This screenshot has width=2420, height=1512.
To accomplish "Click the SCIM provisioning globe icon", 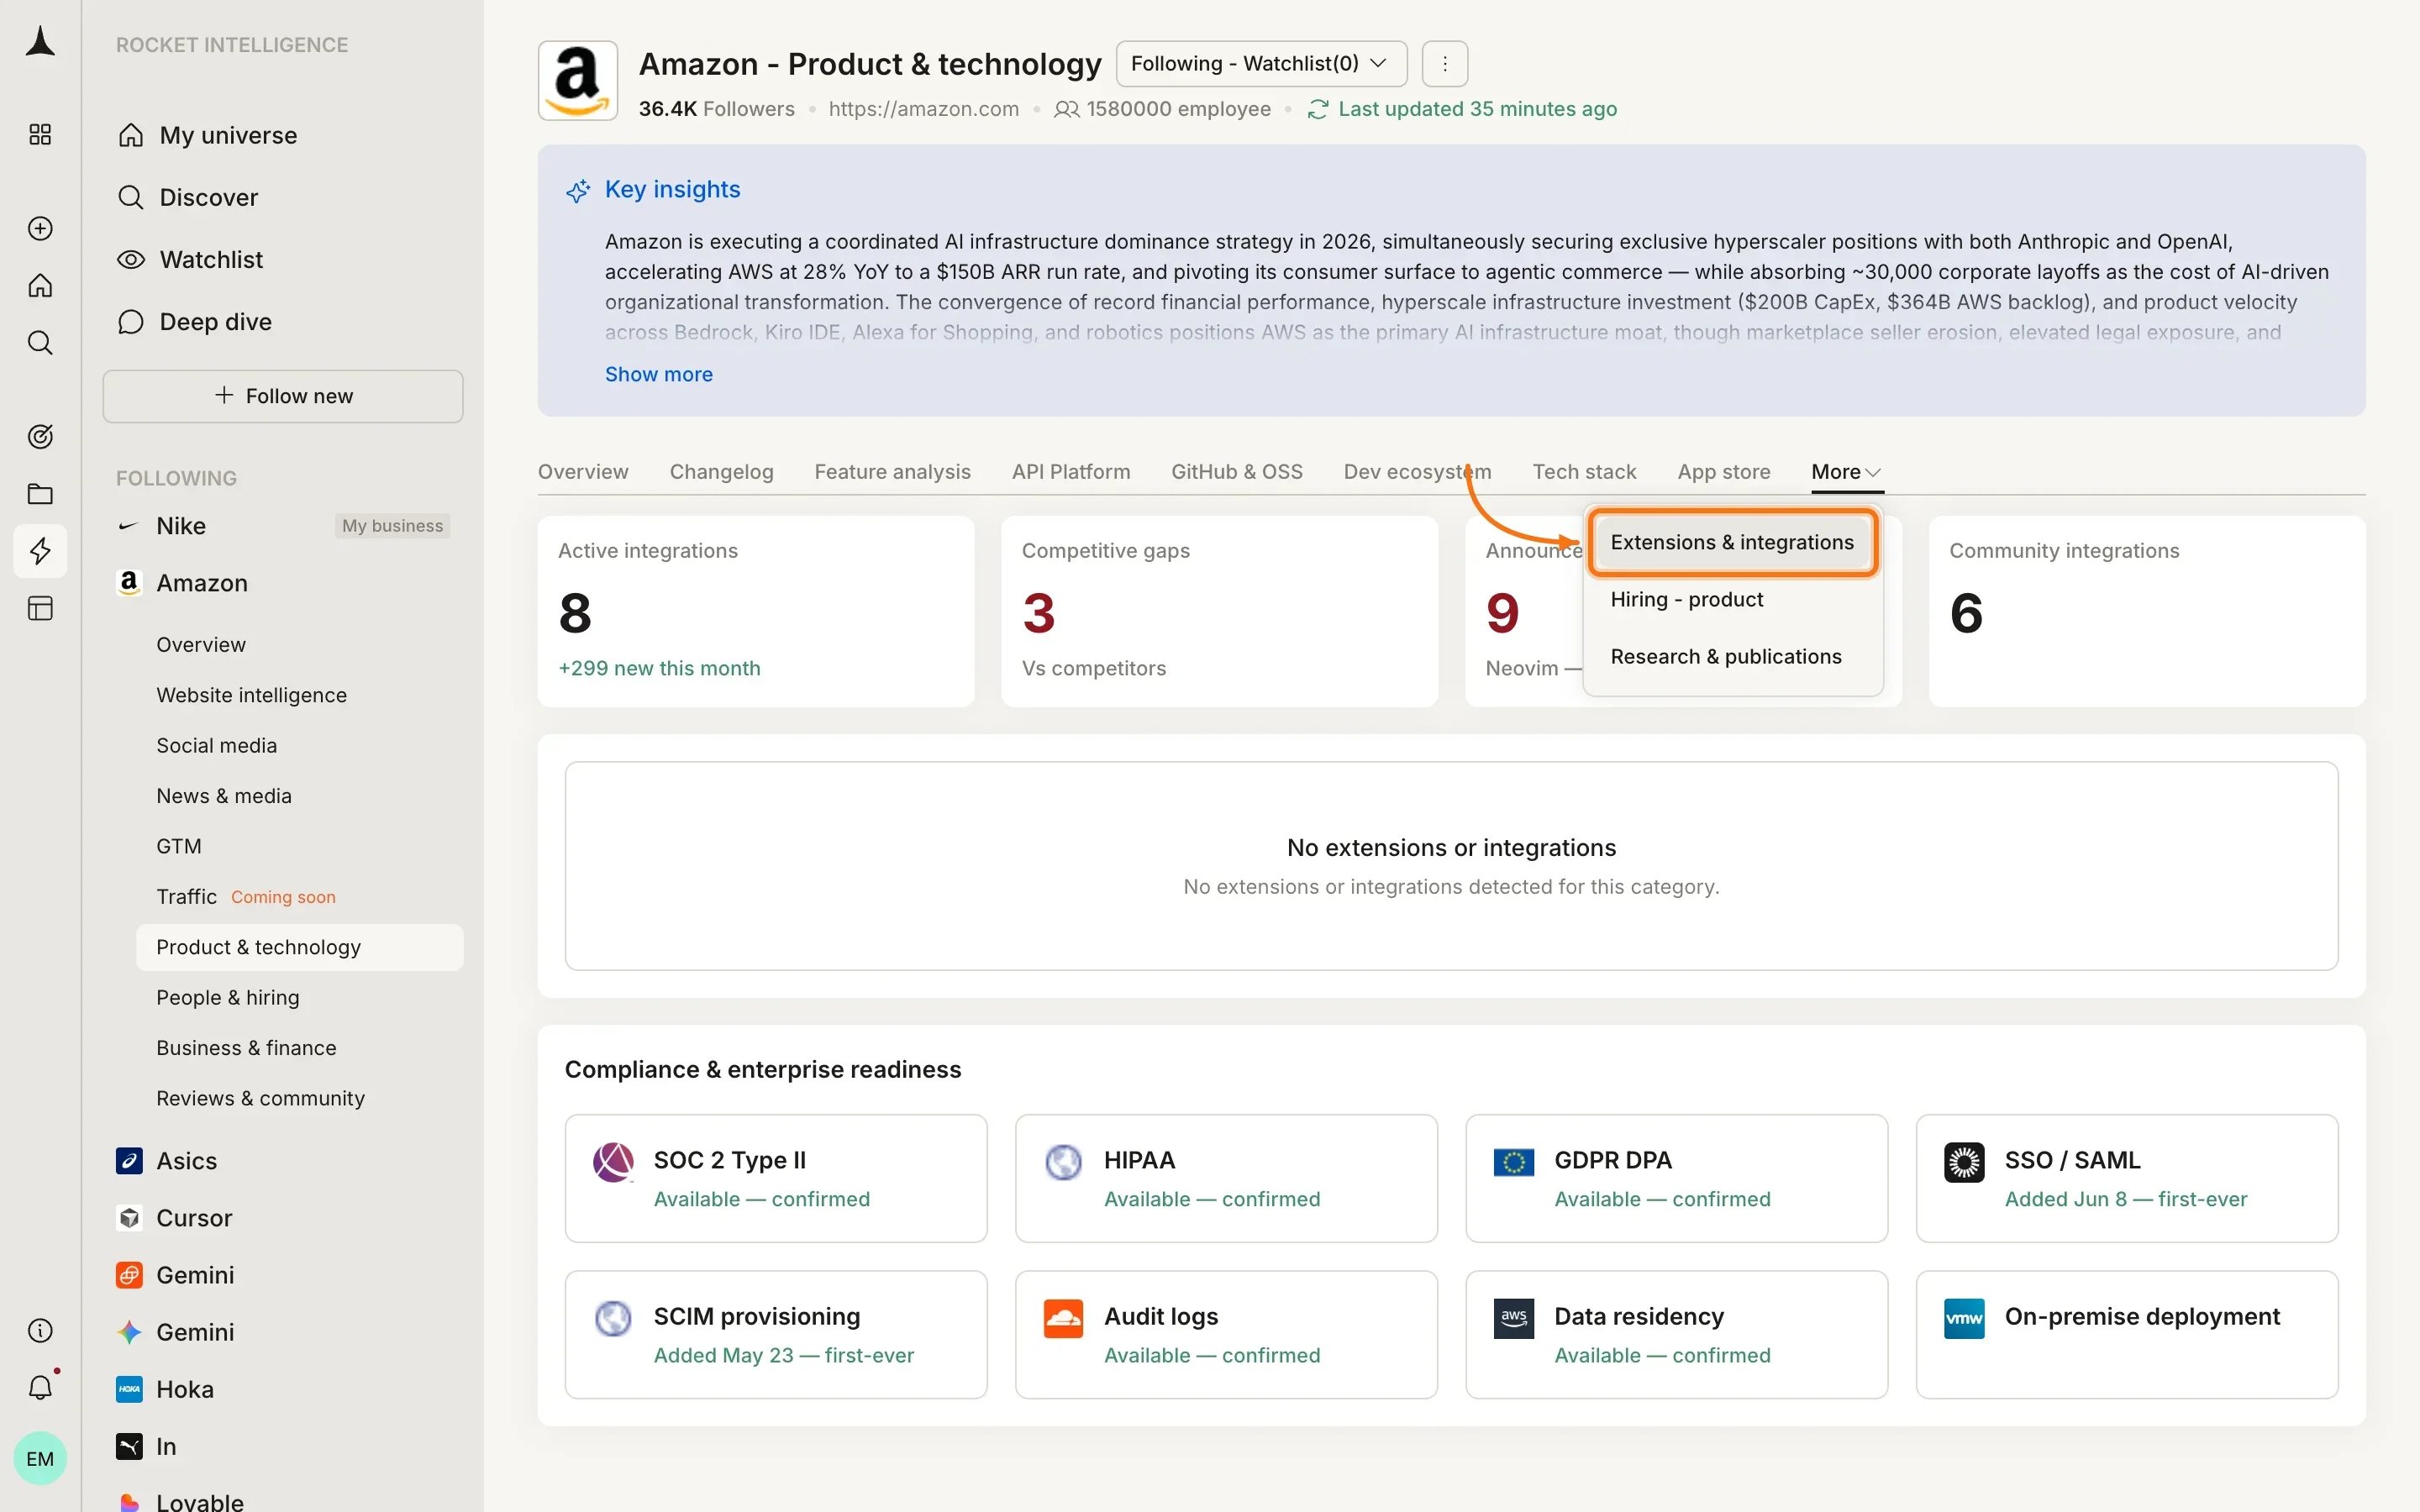I will click(x=613, y=1318).
